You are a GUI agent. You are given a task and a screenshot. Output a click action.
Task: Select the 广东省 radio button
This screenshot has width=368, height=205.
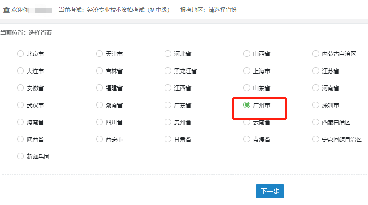(x=167, y=105)
